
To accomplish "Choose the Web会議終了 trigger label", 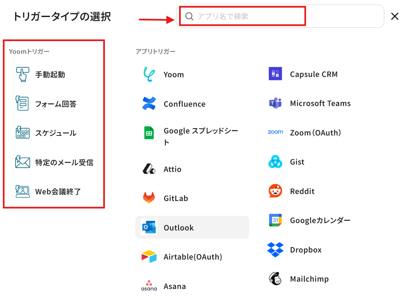I will point(58,192).
